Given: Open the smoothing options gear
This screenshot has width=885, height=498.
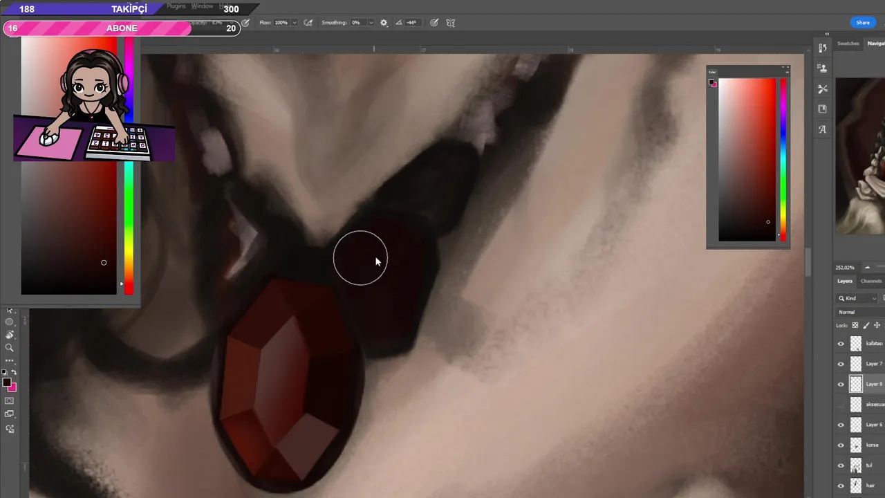Looking at the screenshot, I should [384, 23].
